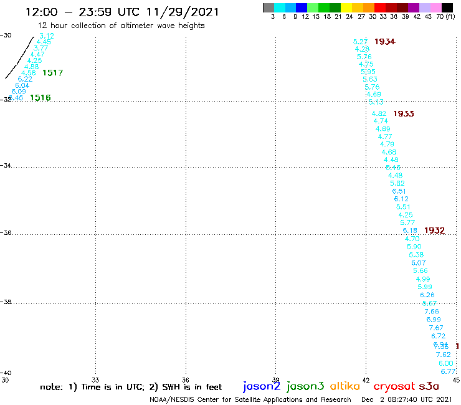Click wave height value 6.07

point(419,263)
